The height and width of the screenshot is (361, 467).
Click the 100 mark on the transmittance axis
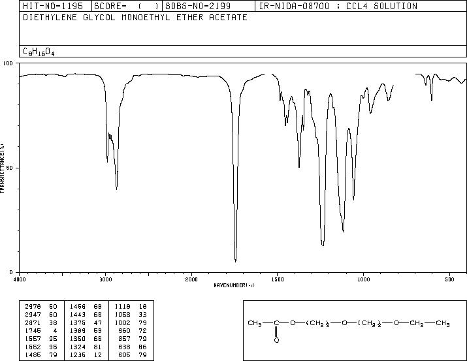pyautogui.click(x=8, y=63)
